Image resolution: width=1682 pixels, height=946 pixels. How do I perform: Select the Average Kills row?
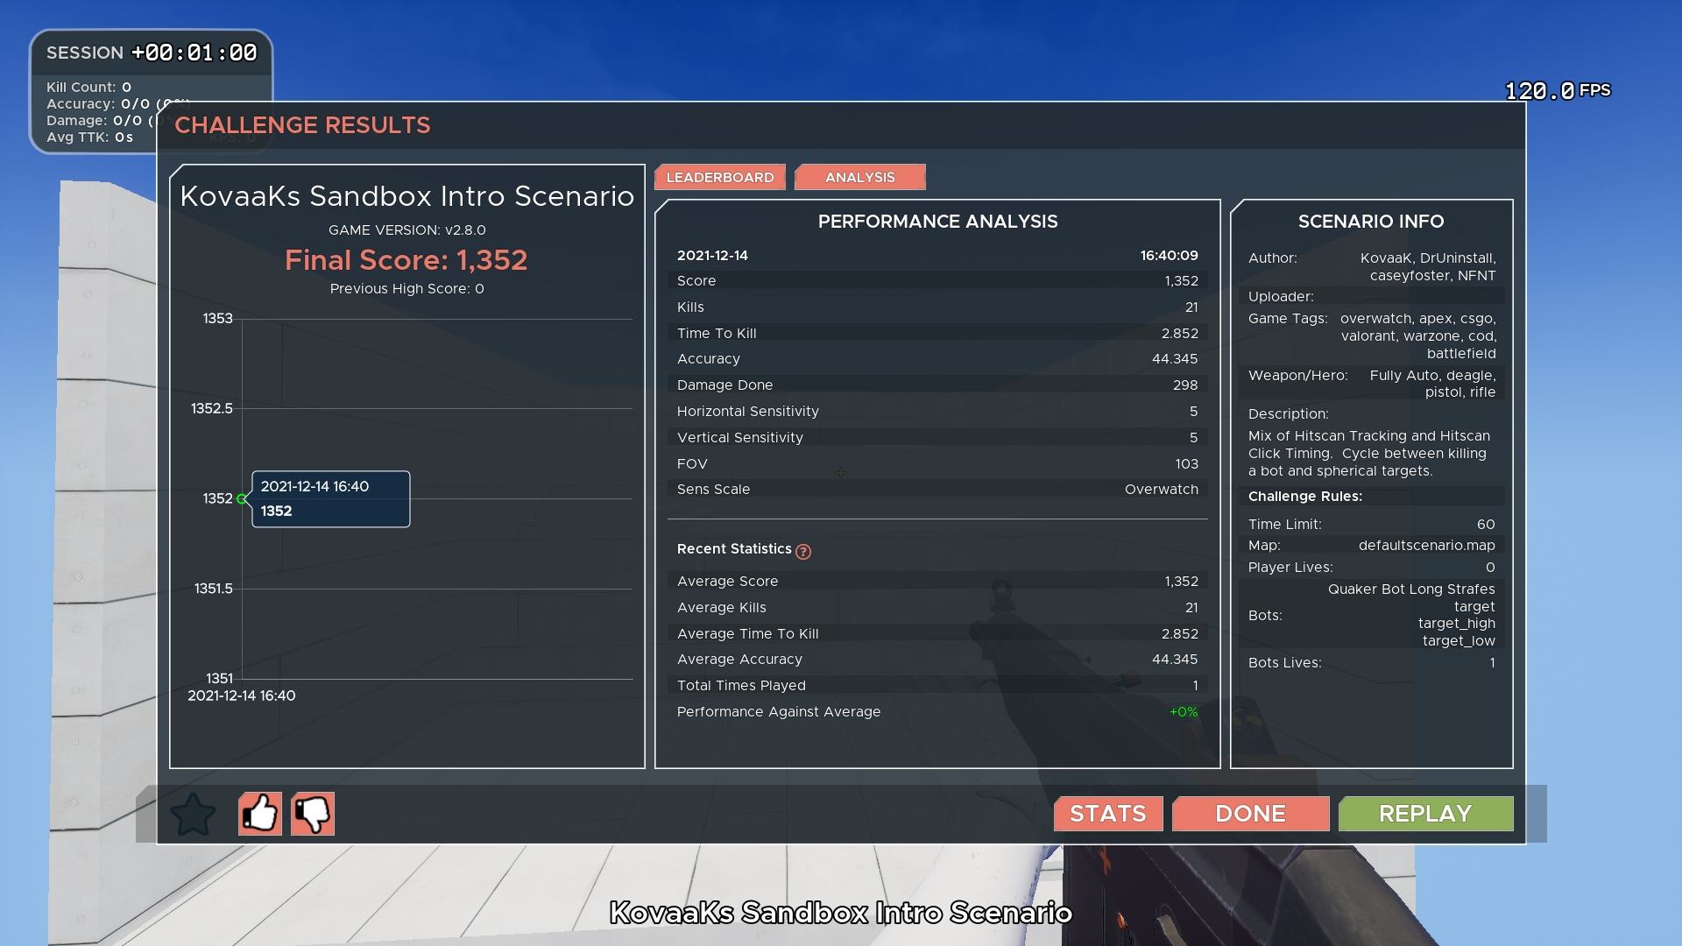point(937,607)
